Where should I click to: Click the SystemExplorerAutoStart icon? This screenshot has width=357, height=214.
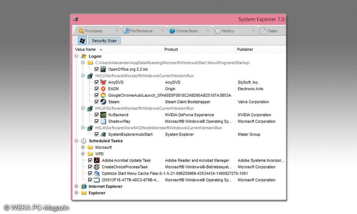pos(103,134)
